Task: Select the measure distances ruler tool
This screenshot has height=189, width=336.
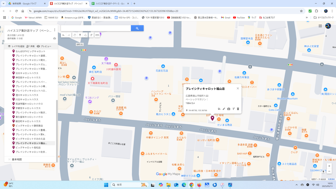Action: [97, 35]
